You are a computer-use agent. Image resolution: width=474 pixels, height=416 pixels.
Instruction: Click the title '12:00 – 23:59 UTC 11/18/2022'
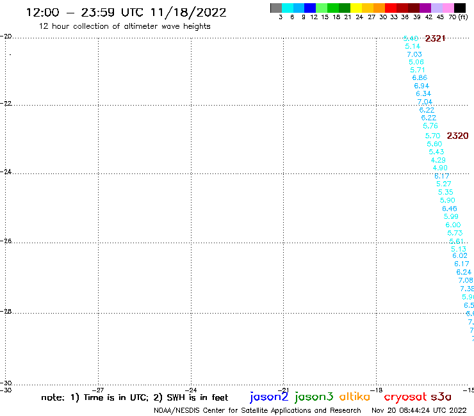coord(126,13)
